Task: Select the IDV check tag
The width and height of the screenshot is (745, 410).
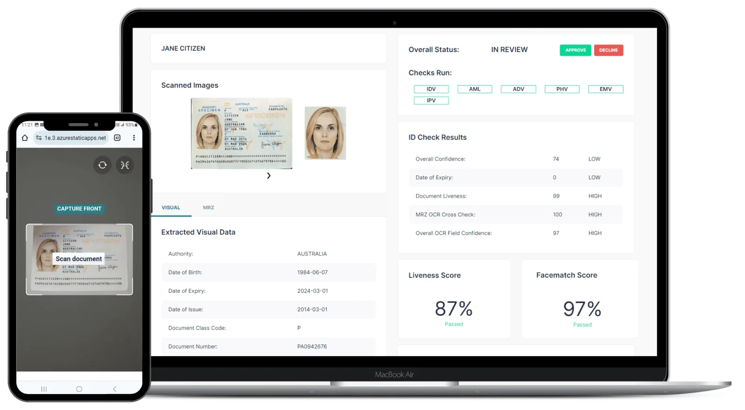Action: tap(431, 89)
